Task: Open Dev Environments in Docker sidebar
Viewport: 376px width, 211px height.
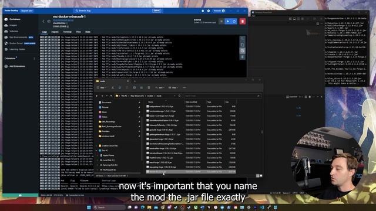Action: [x=19, y=38]
